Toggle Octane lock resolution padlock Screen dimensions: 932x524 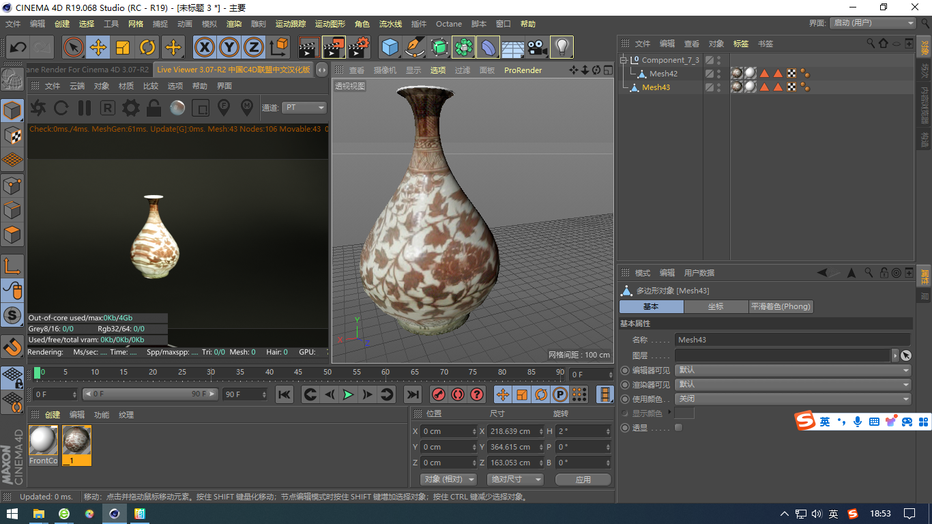(x=154, y=108)
